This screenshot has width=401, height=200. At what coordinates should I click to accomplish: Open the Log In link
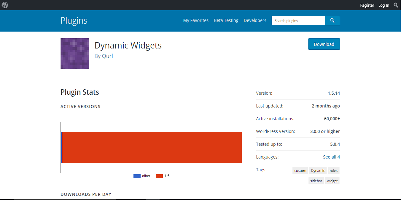[x=384, y=5]
